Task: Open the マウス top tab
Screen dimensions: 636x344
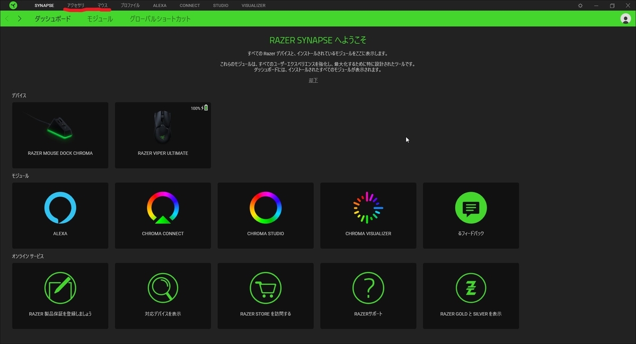Action: click(102, 5)
